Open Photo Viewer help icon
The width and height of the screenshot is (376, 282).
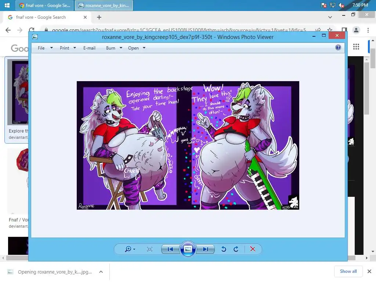pos(338,47)
